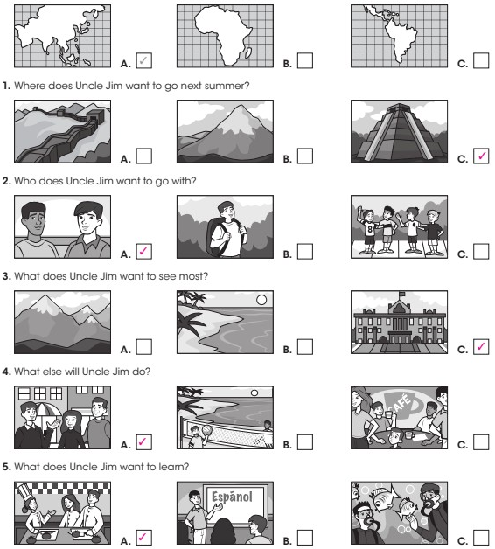Tick checkbox B beside the Africa map
Image resolution: width=495 pixels, height=549 pixels.
click(304, 60)
